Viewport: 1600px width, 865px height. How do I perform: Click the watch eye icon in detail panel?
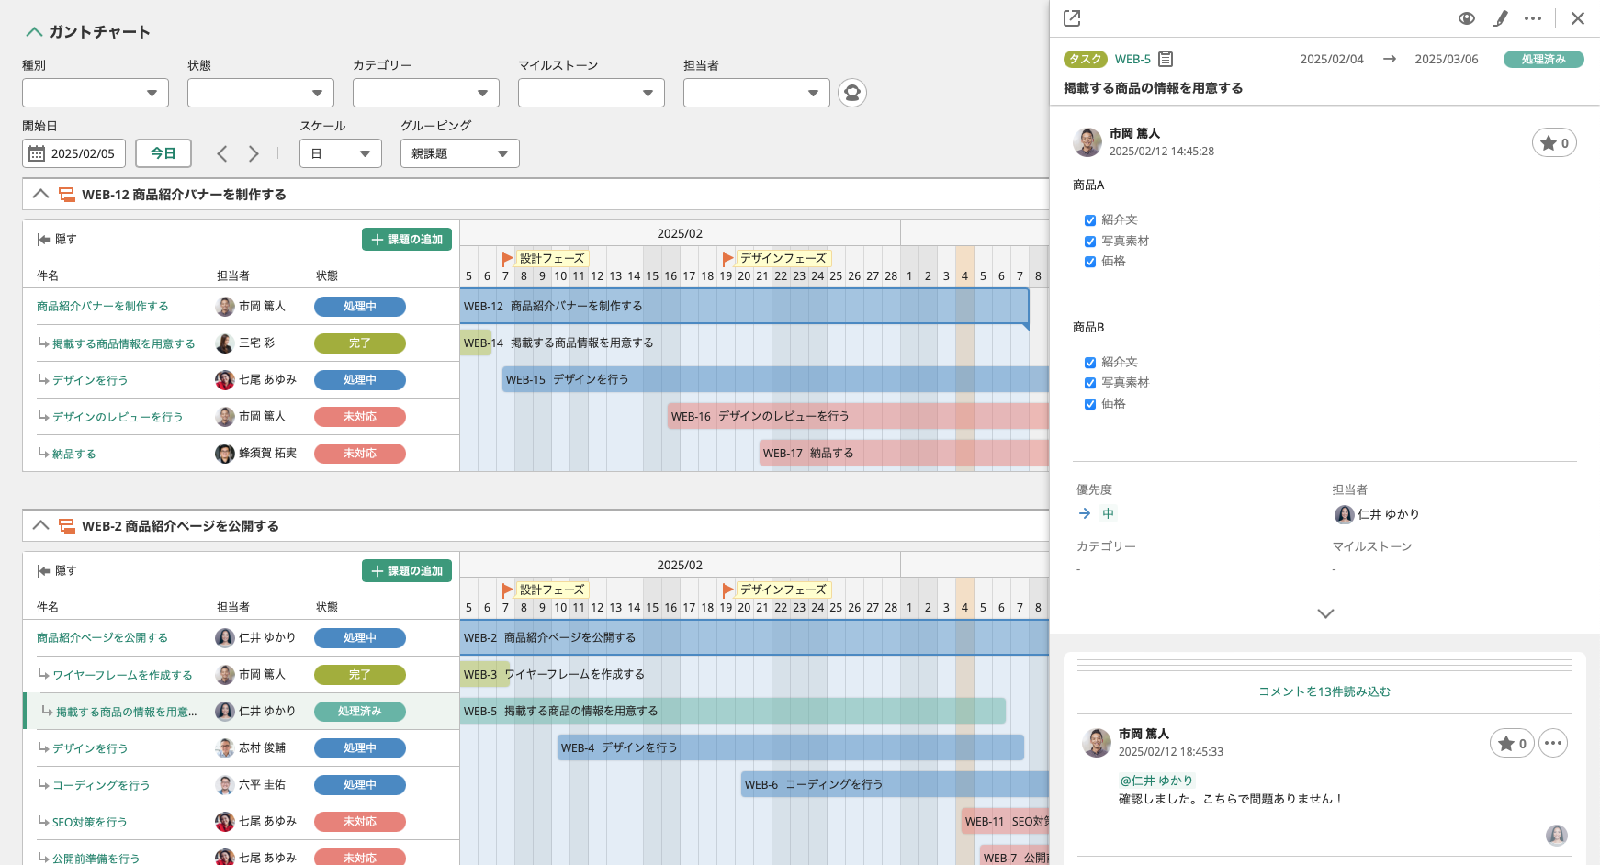(x=1467, y=18)
